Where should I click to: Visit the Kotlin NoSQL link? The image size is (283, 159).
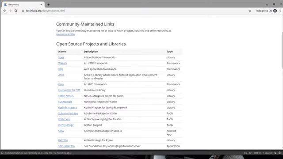[66, 96]
